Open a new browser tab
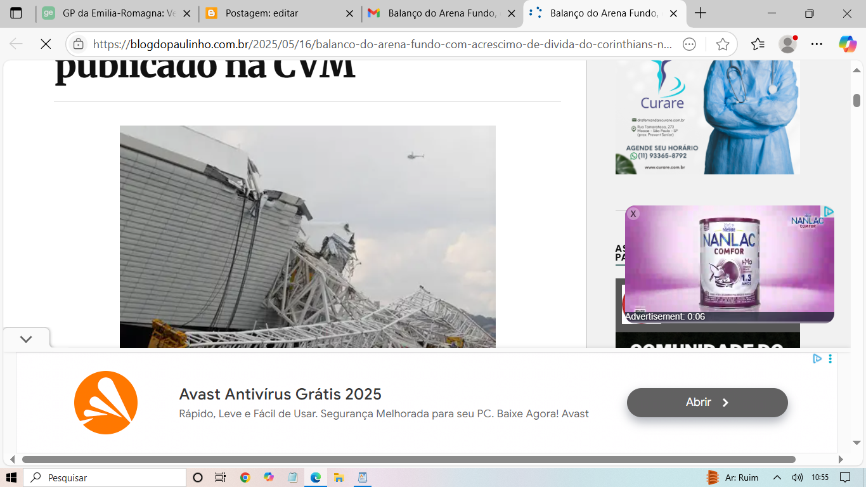Viewport: 866px width, 487px height. coord(701,13)
